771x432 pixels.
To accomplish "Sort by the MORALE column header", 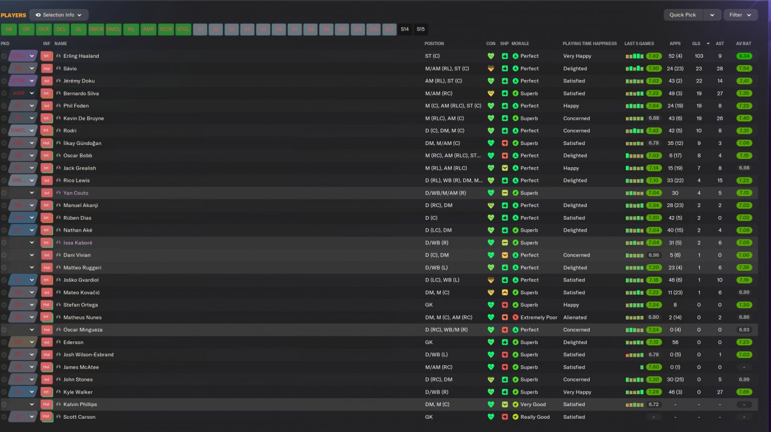I will click(x=520, y=43).
